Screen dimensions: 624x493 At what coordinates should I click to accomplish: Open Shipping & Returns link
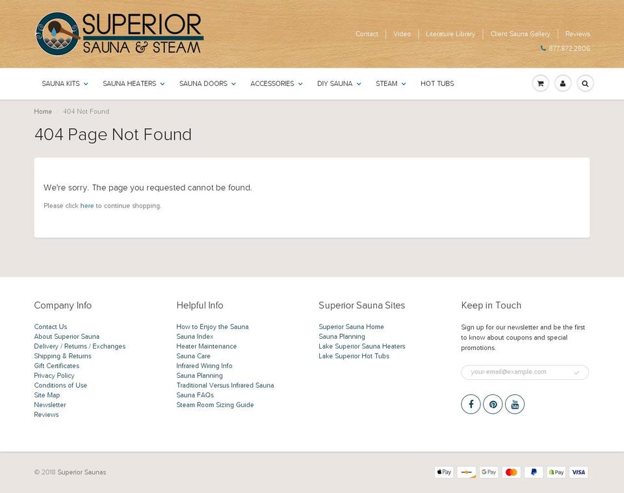pyautogui.click(x=62, y=356)
